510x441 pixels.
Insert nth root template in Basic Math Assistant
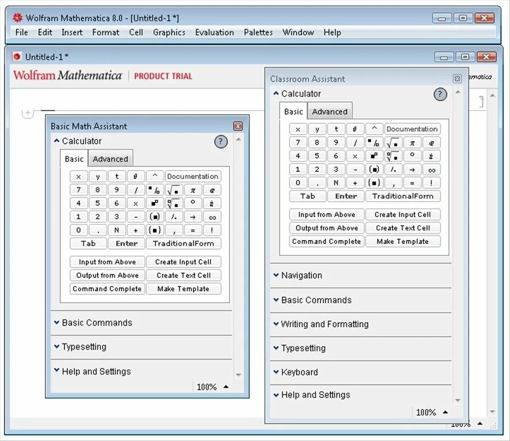click(174, 203)
